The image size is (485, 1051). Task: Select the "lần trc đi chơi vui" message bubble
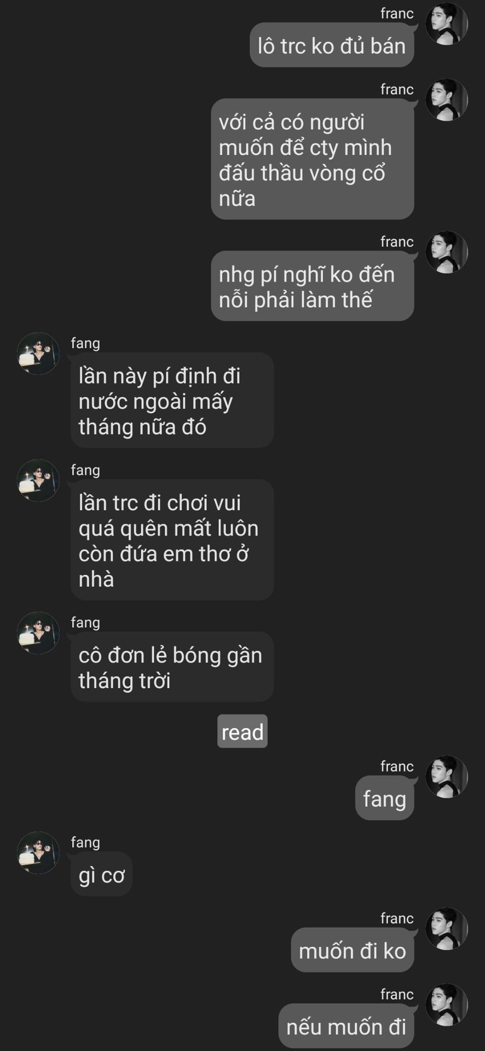[172, 540]
